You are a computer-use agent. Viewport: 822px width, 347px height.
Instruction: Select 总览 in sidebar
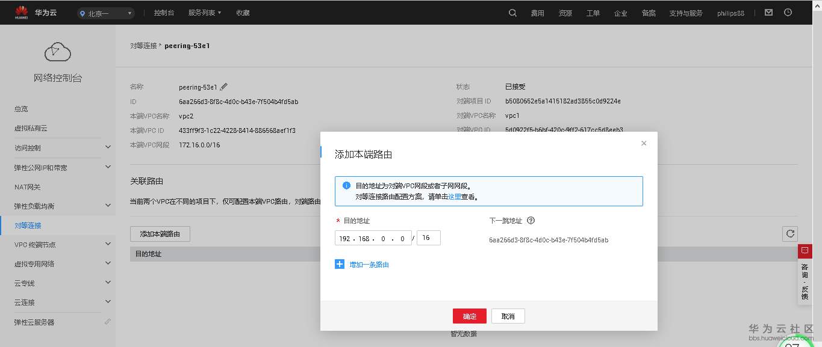pos(21,109)
